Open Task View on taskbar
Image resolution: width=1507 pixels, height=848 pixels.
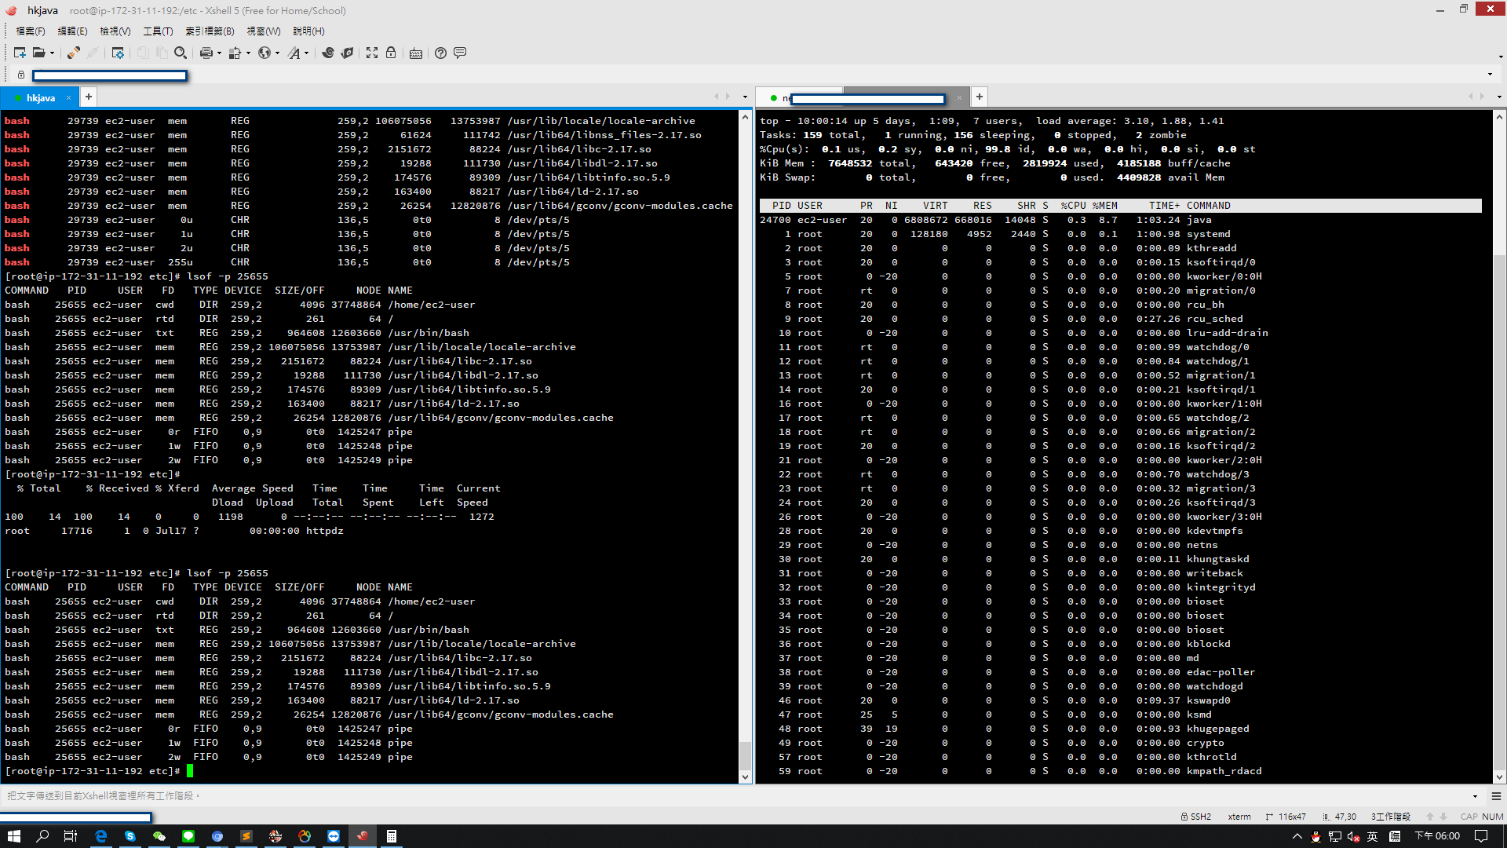71,836
